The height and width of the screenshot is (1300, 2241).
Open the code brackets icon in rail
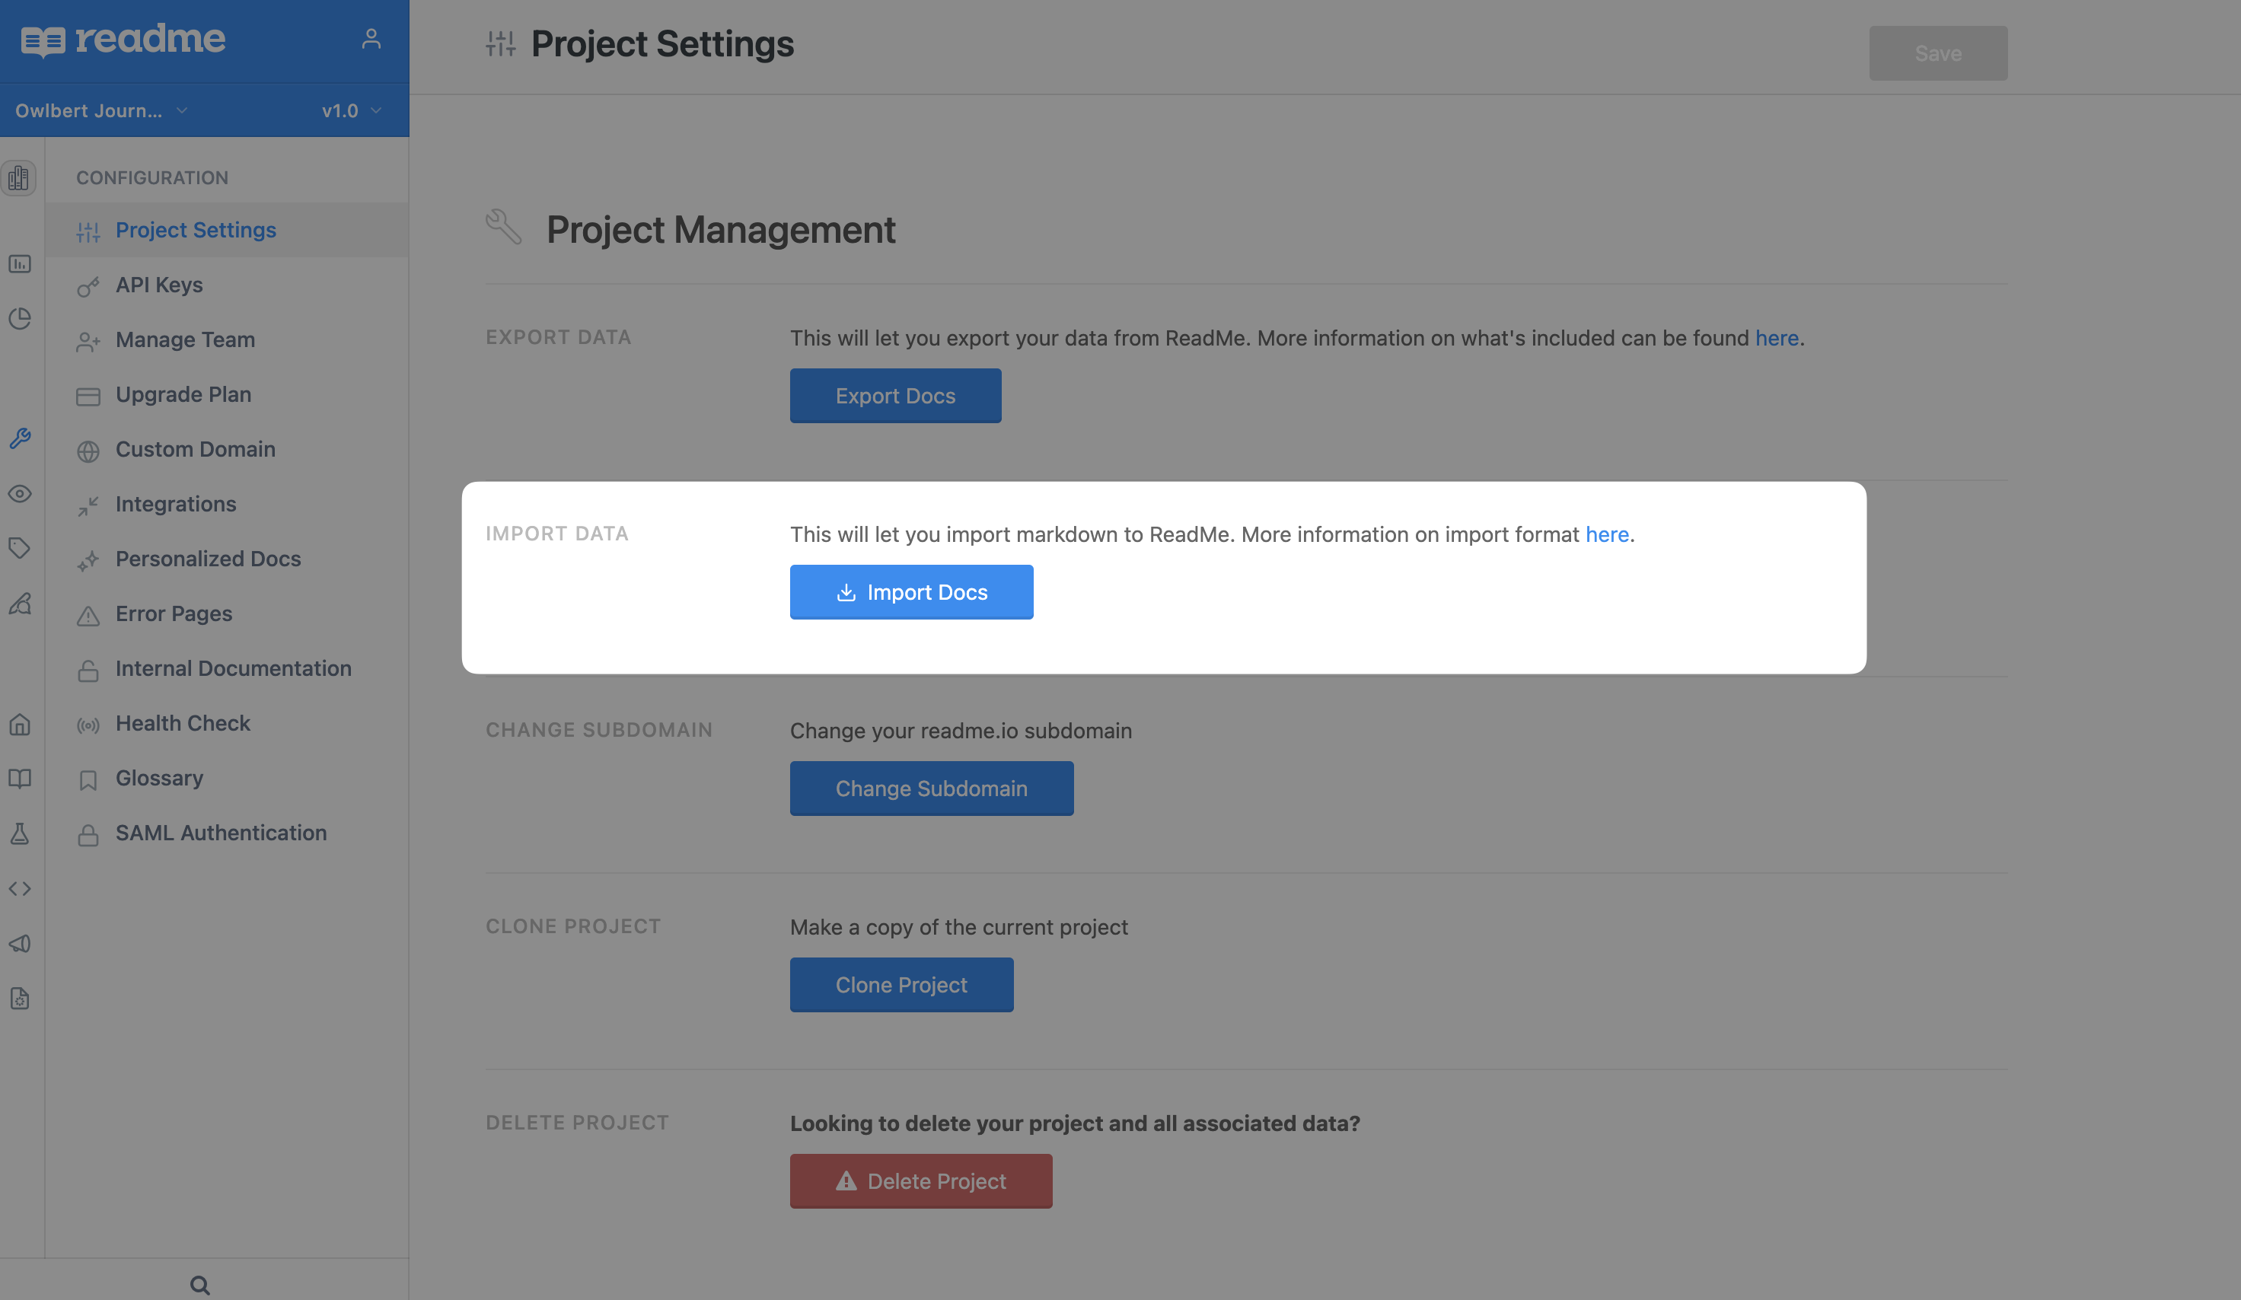[20, 889]
